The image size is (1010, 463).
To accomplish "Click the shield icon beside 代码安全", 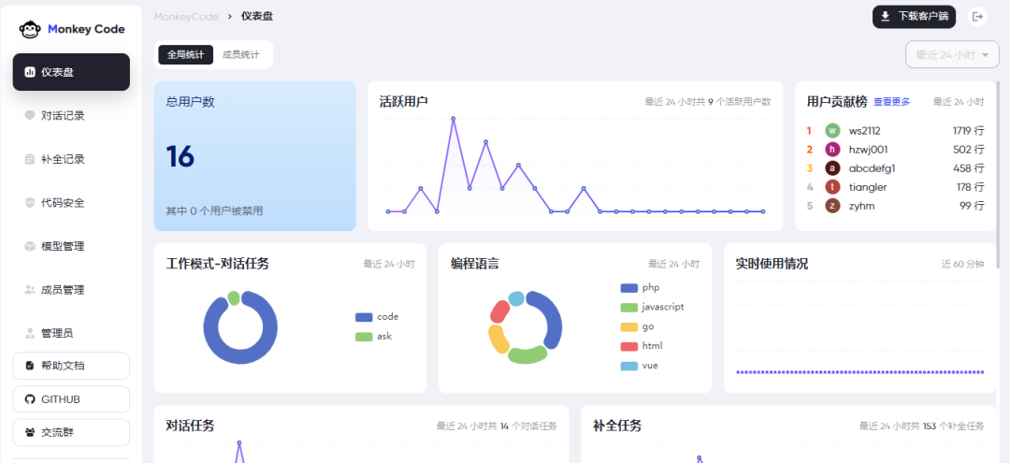I will [x=30, y=203].
